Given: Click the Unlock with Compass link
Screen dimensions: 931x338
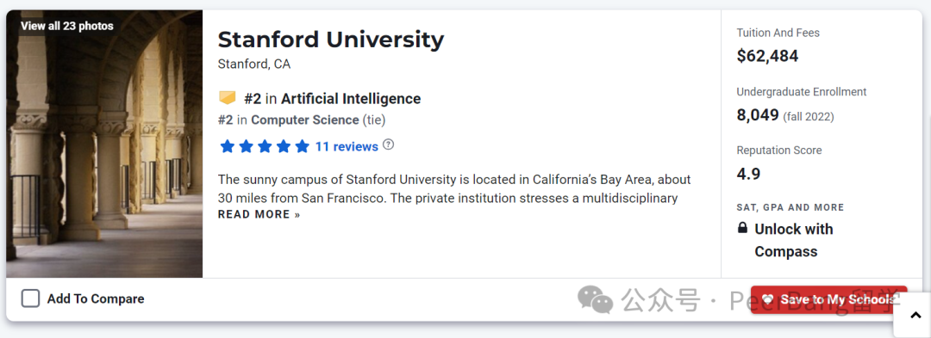Looking at the screenshot, I should point(794,240).
